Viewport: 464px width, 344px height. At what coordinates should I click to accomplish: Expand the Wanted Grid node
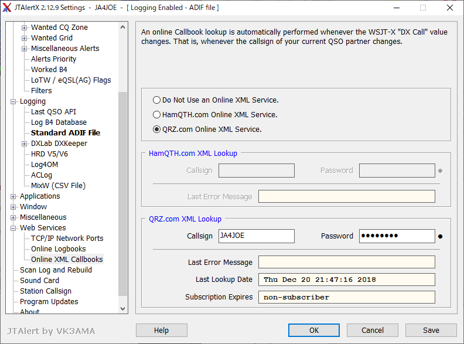pyautogui.click(x=24, y=38)
